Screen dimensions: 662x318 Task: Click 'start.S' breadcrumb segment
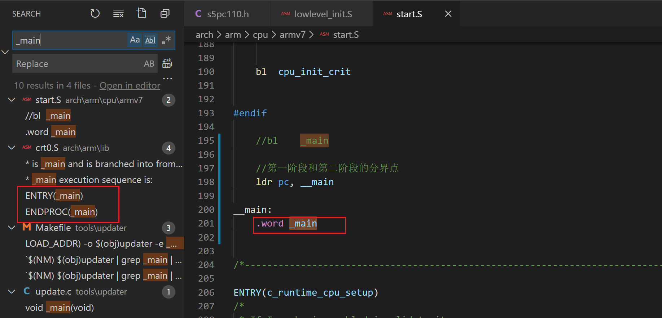click(346, 35)
